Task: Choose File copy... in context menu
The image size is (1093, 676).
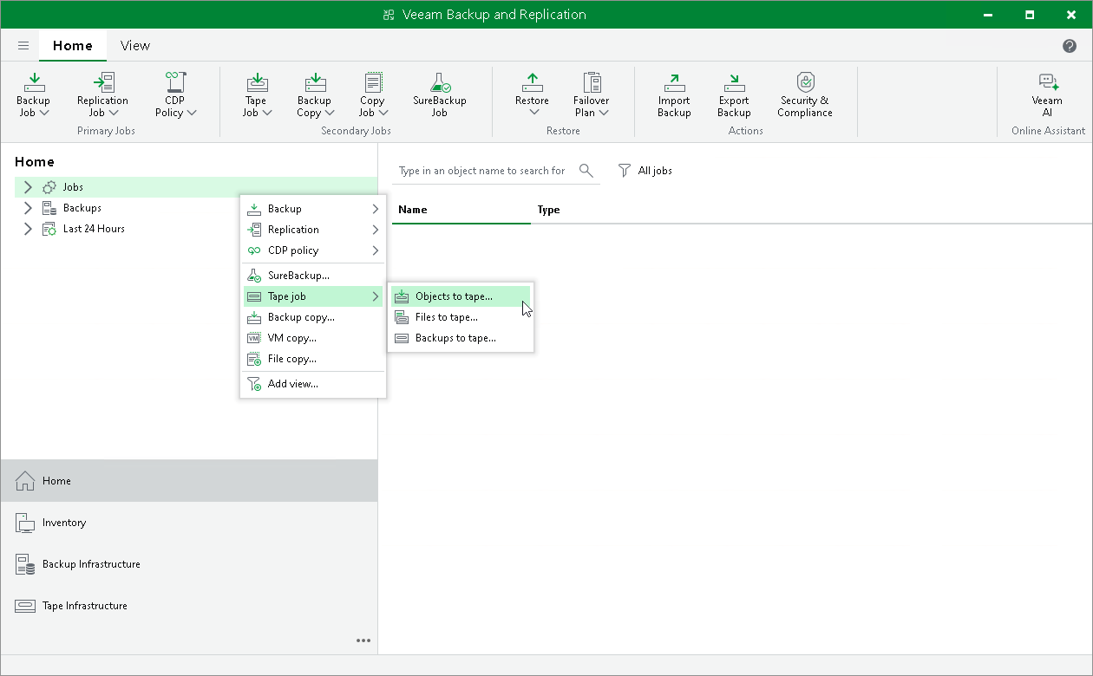Action: 313,359
